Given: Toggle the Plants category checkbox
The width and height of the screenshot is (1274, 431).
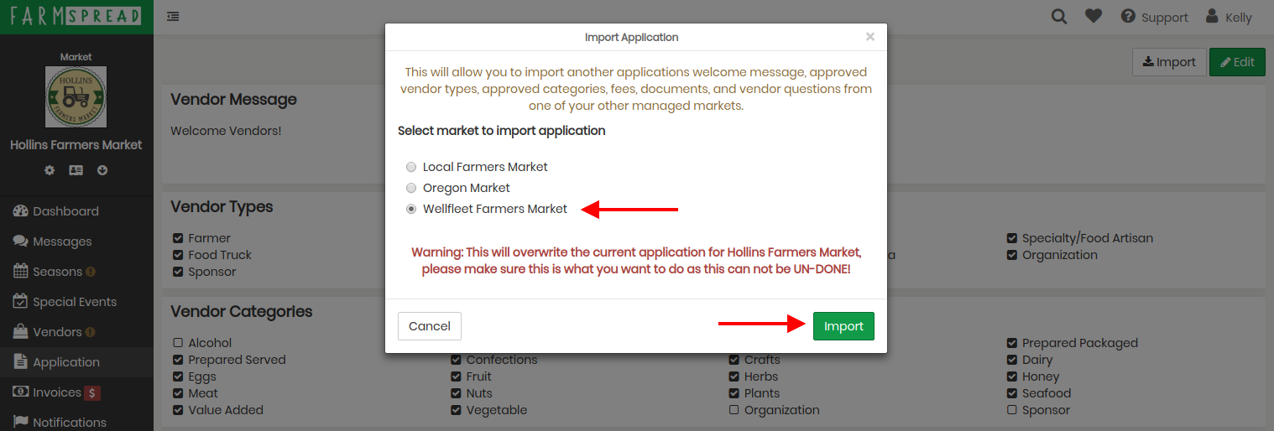Looking at the screenshot, I should pos(734,393).
